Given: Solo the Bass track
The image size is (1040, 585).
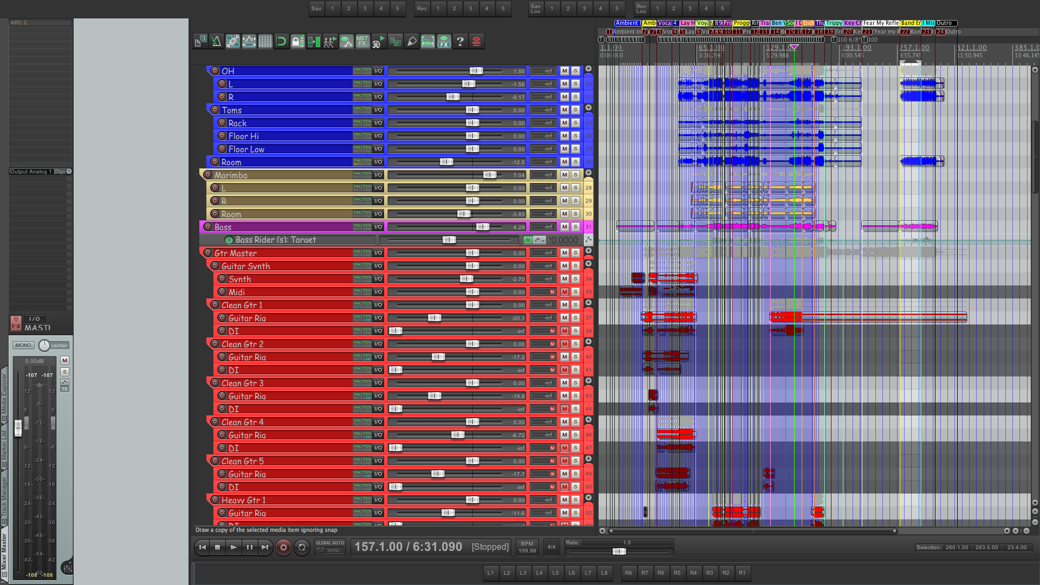Looking at the screenshot, I should click(x=575, y=227).
